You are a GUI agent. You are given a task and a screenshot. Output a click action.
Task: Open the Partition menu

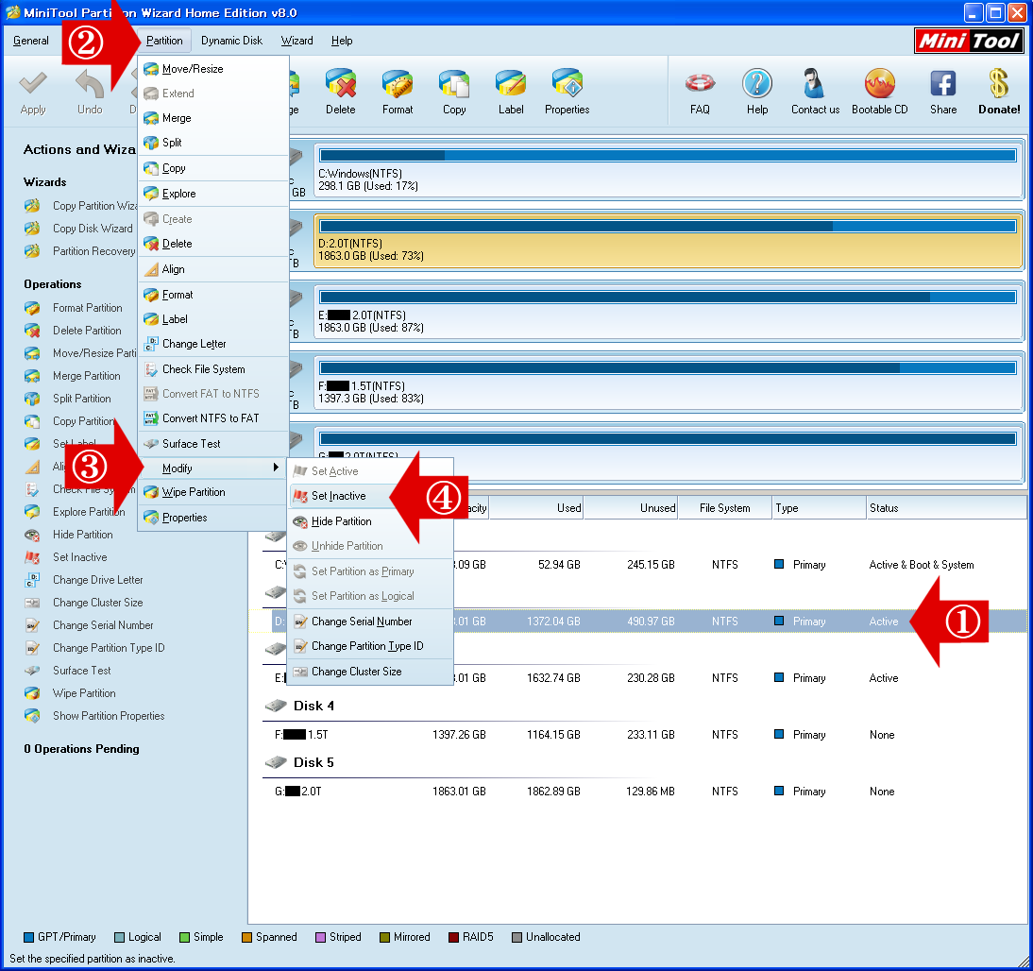tap(164, 41)
